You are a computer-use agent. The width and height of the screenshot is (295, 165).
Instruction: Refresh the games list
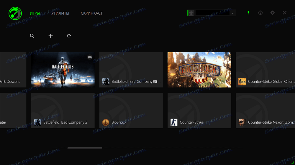tap(69, 36)
